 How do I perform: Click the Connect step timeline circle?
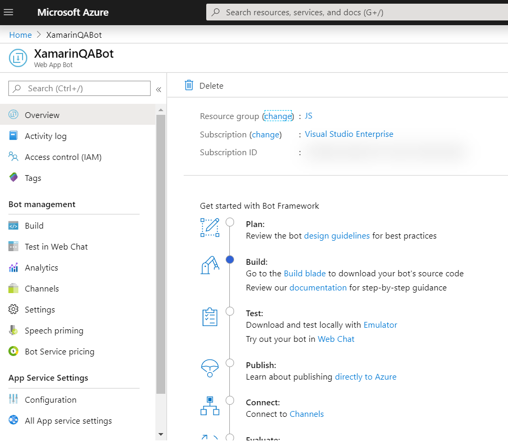point(230,400)
